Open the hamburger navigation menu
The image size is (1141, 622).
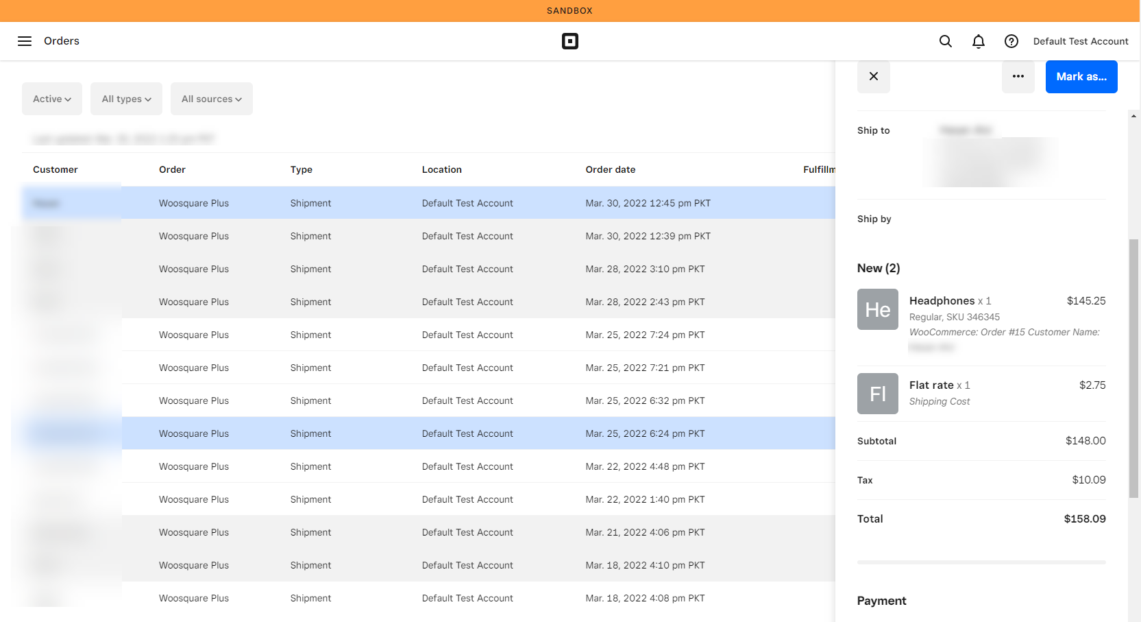[25, 41]
